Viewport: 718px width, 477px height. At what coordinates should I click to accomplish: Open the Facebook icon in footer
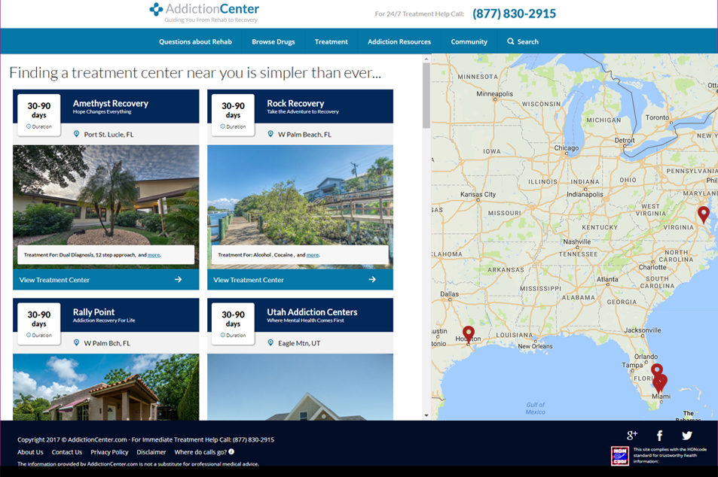click(659, 435)
